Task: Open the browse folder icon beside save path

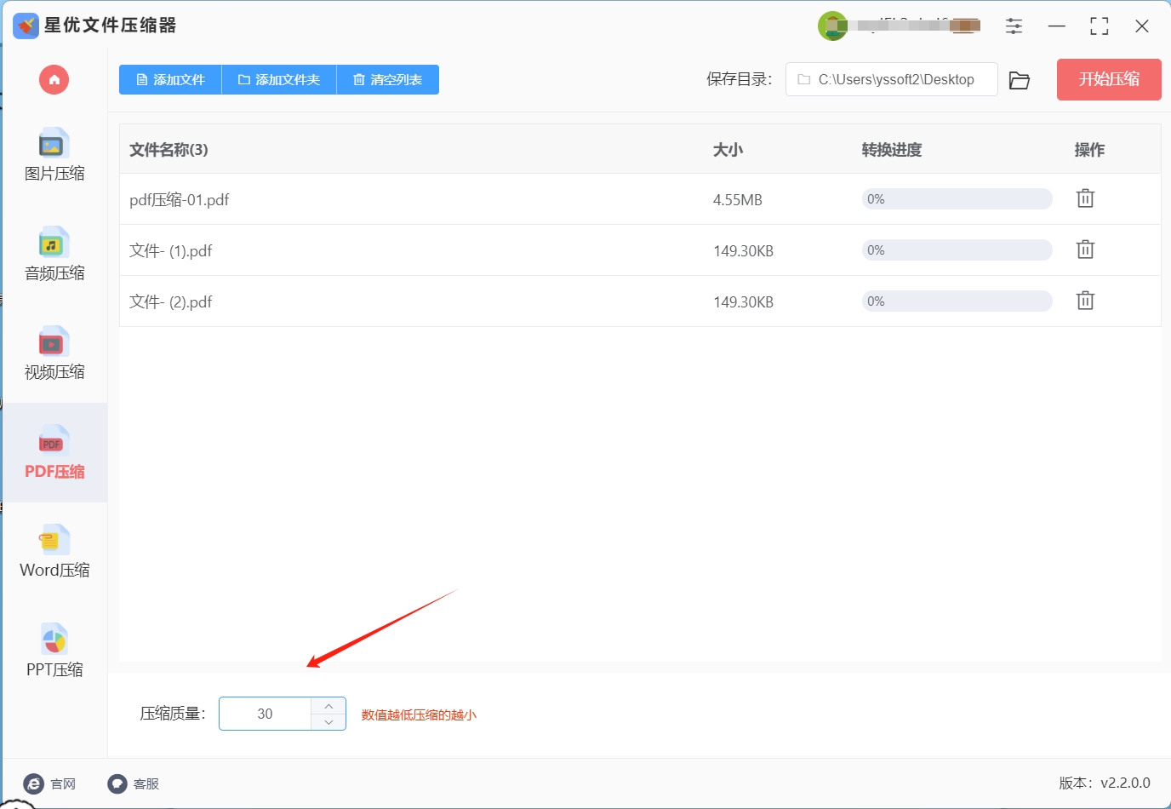Action: click(x=1019, y=80)
